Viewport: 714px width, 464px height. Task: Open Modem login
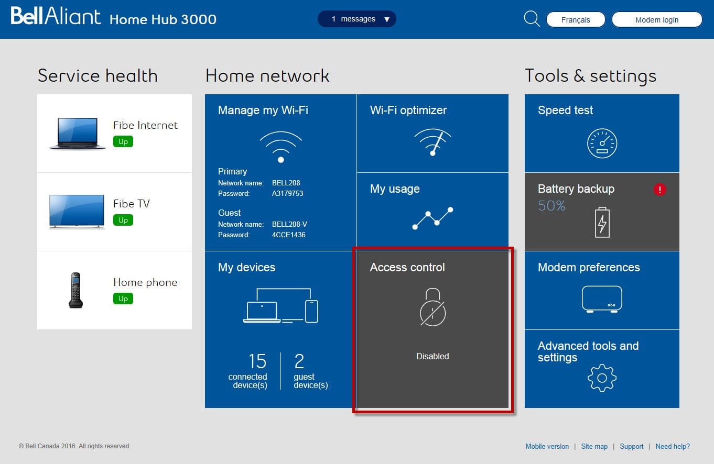pyautogui.click(x=656, y=19)
